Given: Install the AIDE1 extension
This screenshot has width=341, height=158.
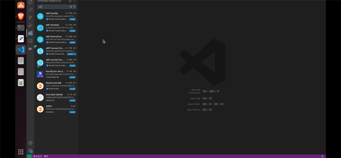Looking at the screenshot, I should pyautogui.click(x=72, y=112).
